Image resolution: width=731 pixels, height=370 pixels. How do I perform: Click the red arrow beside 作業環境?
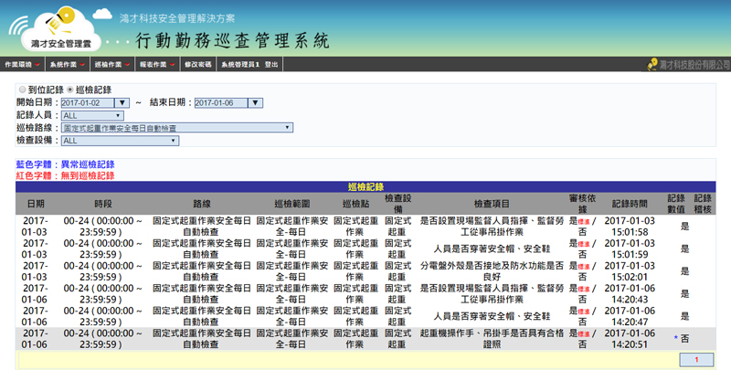click(x=38, y=66)
